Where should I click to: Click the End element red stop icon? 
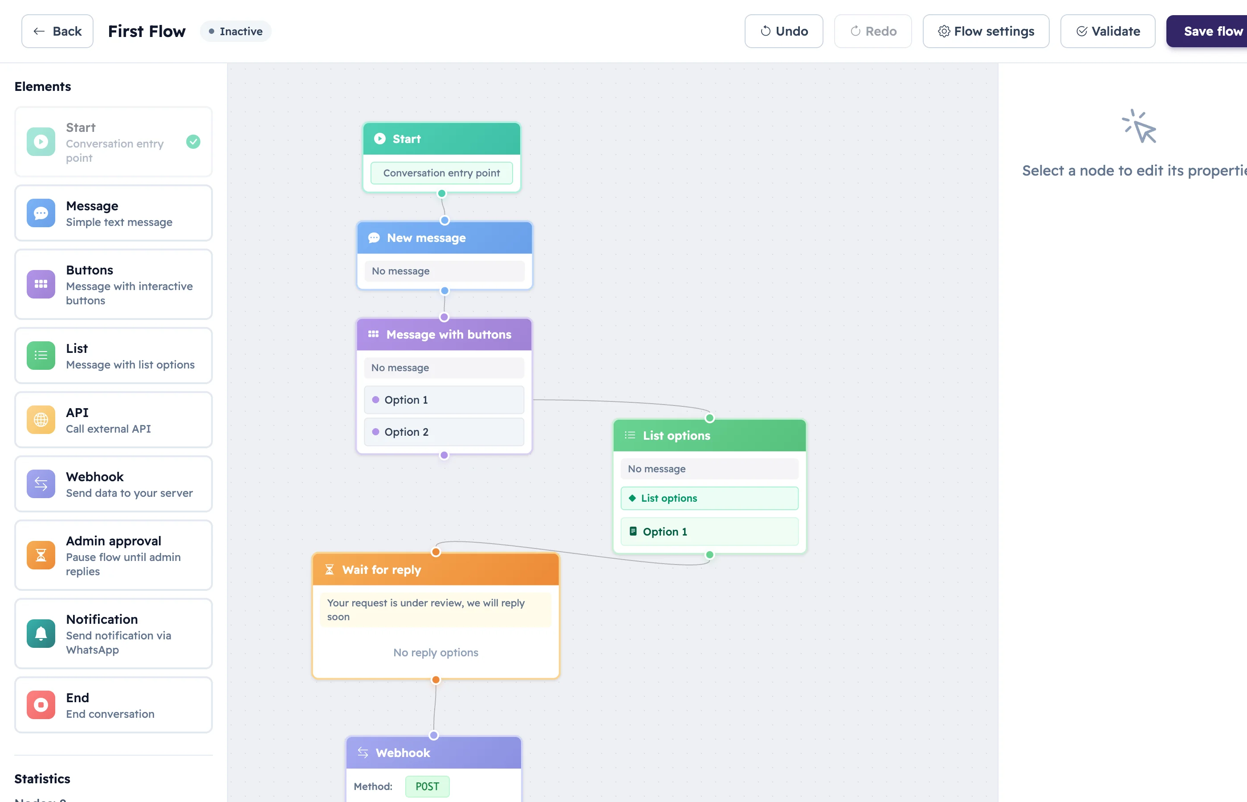(41, 704)
